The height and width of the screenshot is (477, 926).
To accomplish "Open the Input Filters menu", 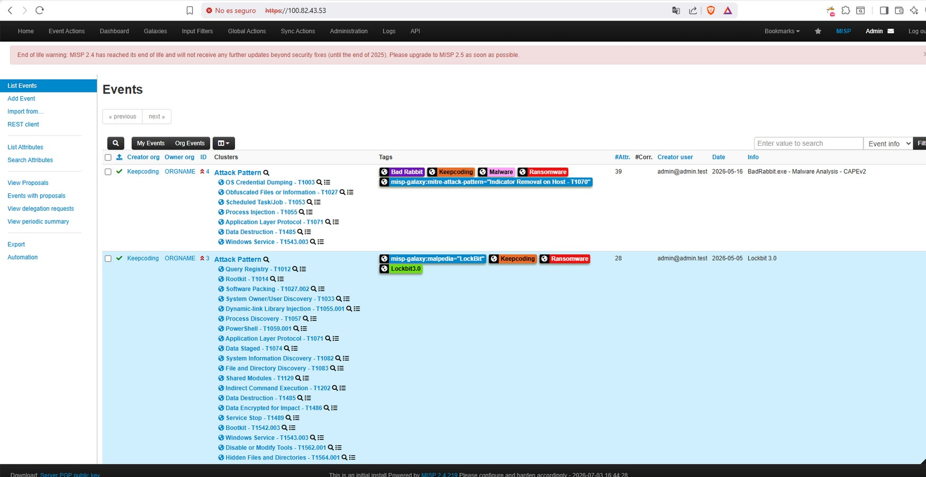I will [x=197, y=31].
